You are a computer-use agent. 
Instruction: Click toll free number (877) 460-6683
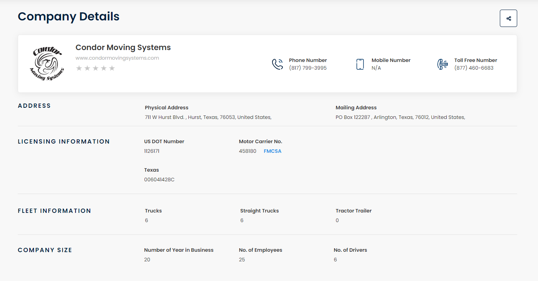pyautogui.click(x=474, y=68)
